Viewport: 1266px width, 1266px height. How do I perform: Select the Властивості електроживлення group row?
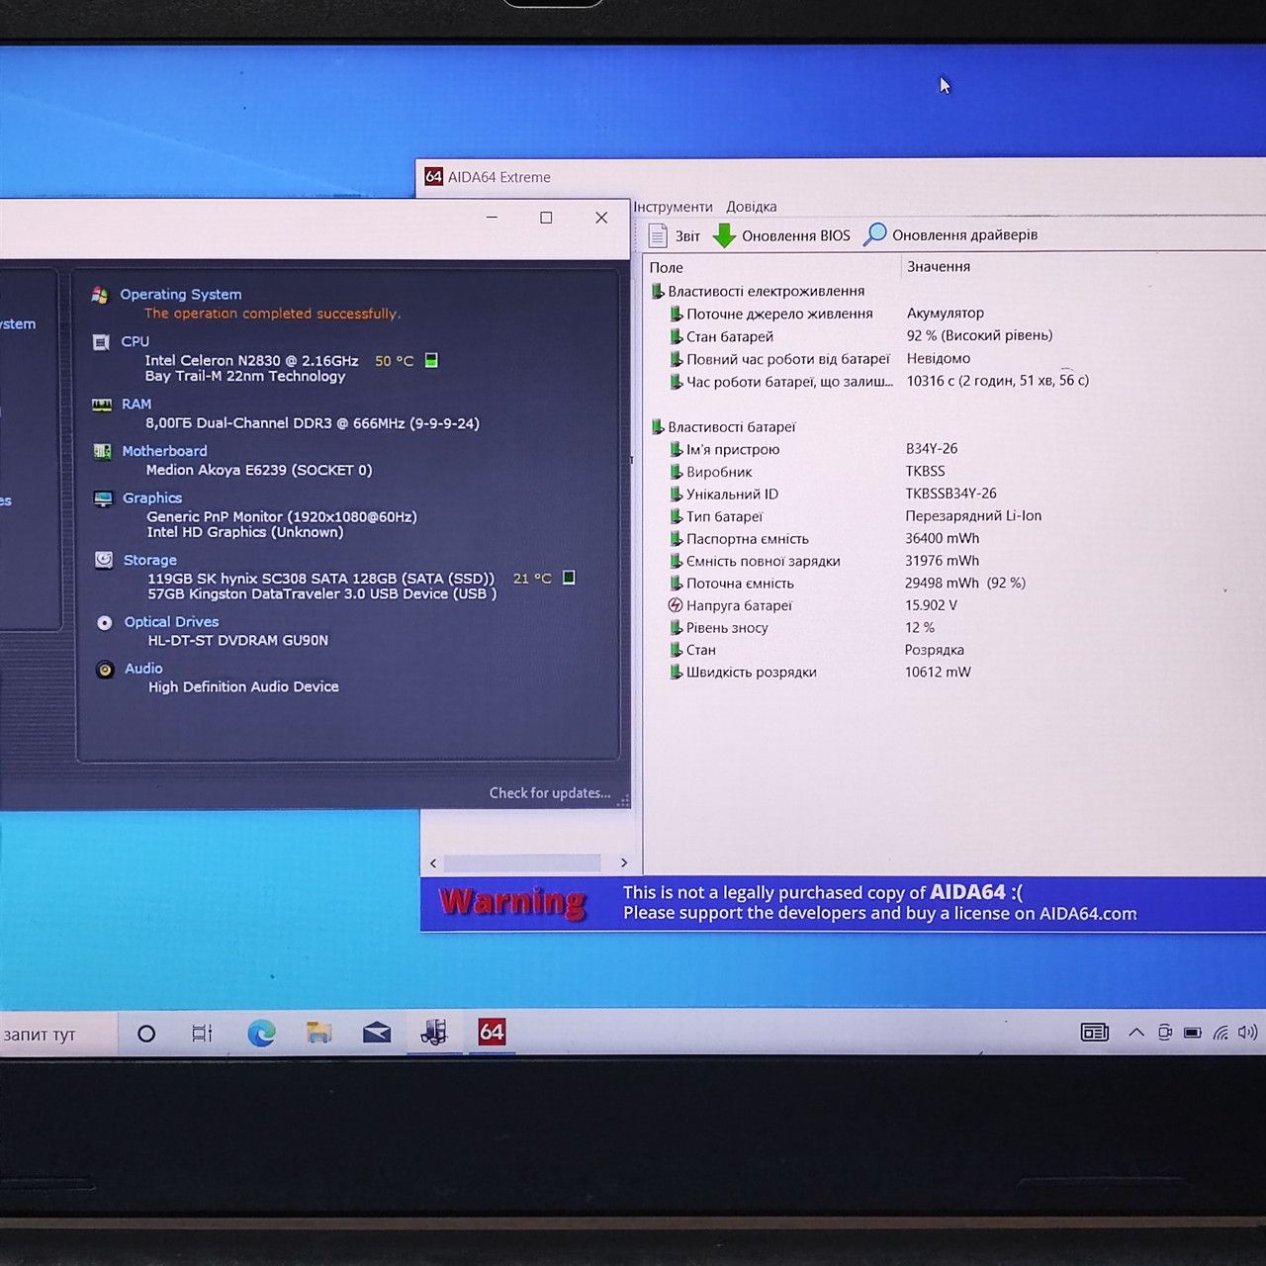point(758,291)
